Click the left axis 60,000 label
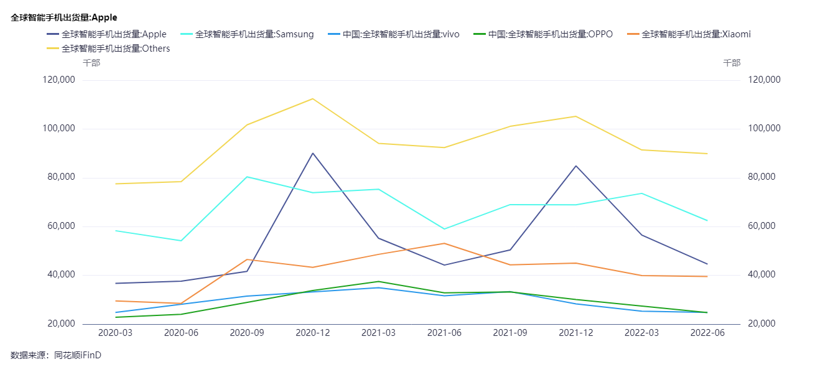Viewport: 823px width, 372px height. pyautogui.click(x=61, y=226)
